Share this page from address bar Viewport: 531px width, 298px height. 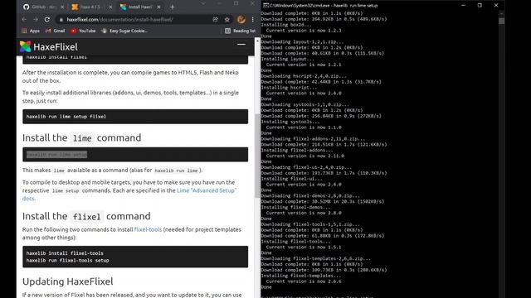tap(216, 20)
